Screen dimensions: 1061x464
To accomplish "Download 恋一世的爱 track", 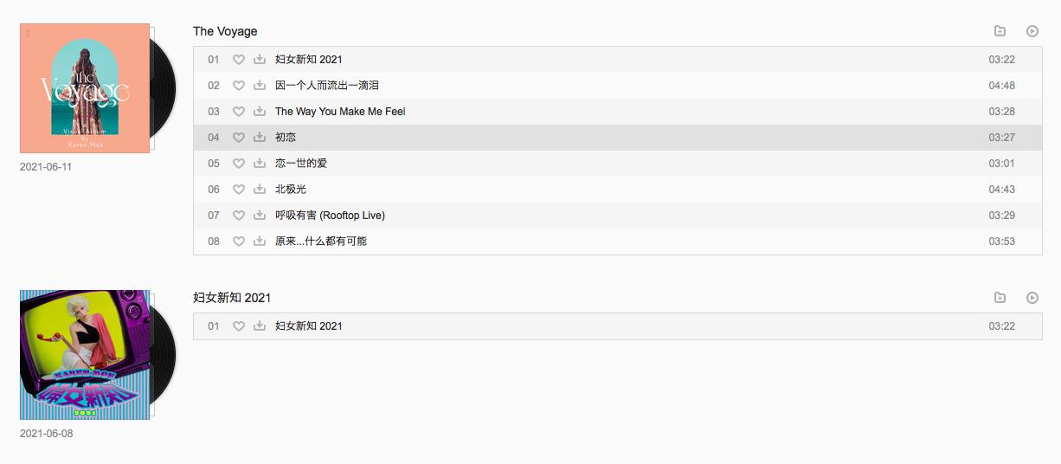I will tap(260, 164).
